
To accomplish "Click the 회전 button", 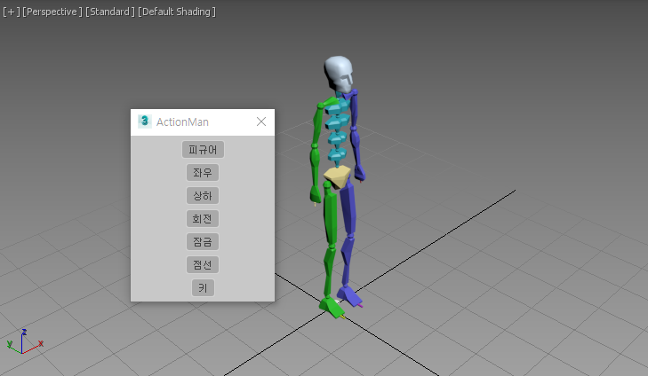I will (x=203, y=218).
